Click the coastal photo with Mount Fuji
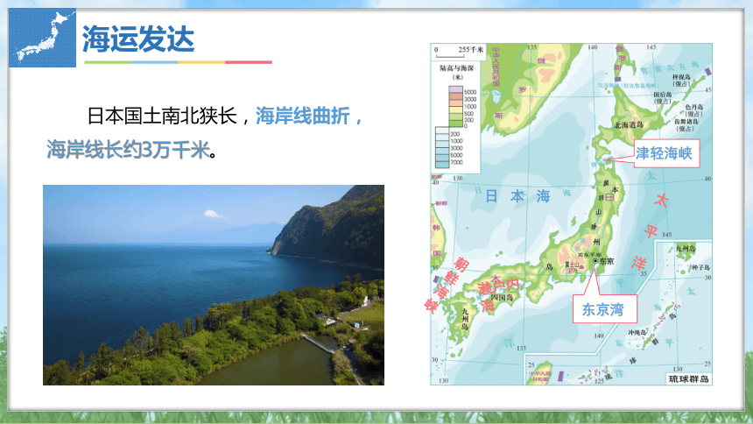753x424 pixels. pos(214,285)
